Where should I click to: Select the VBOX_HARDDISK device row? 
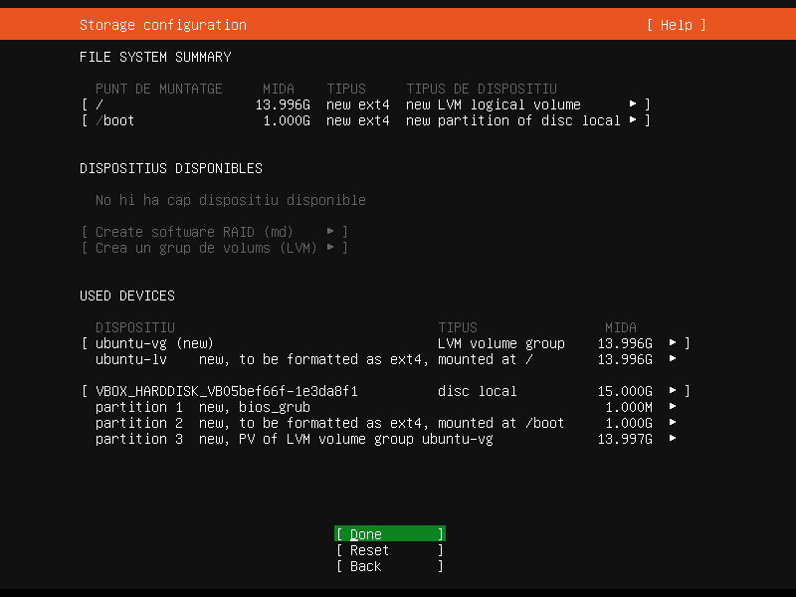227,391
